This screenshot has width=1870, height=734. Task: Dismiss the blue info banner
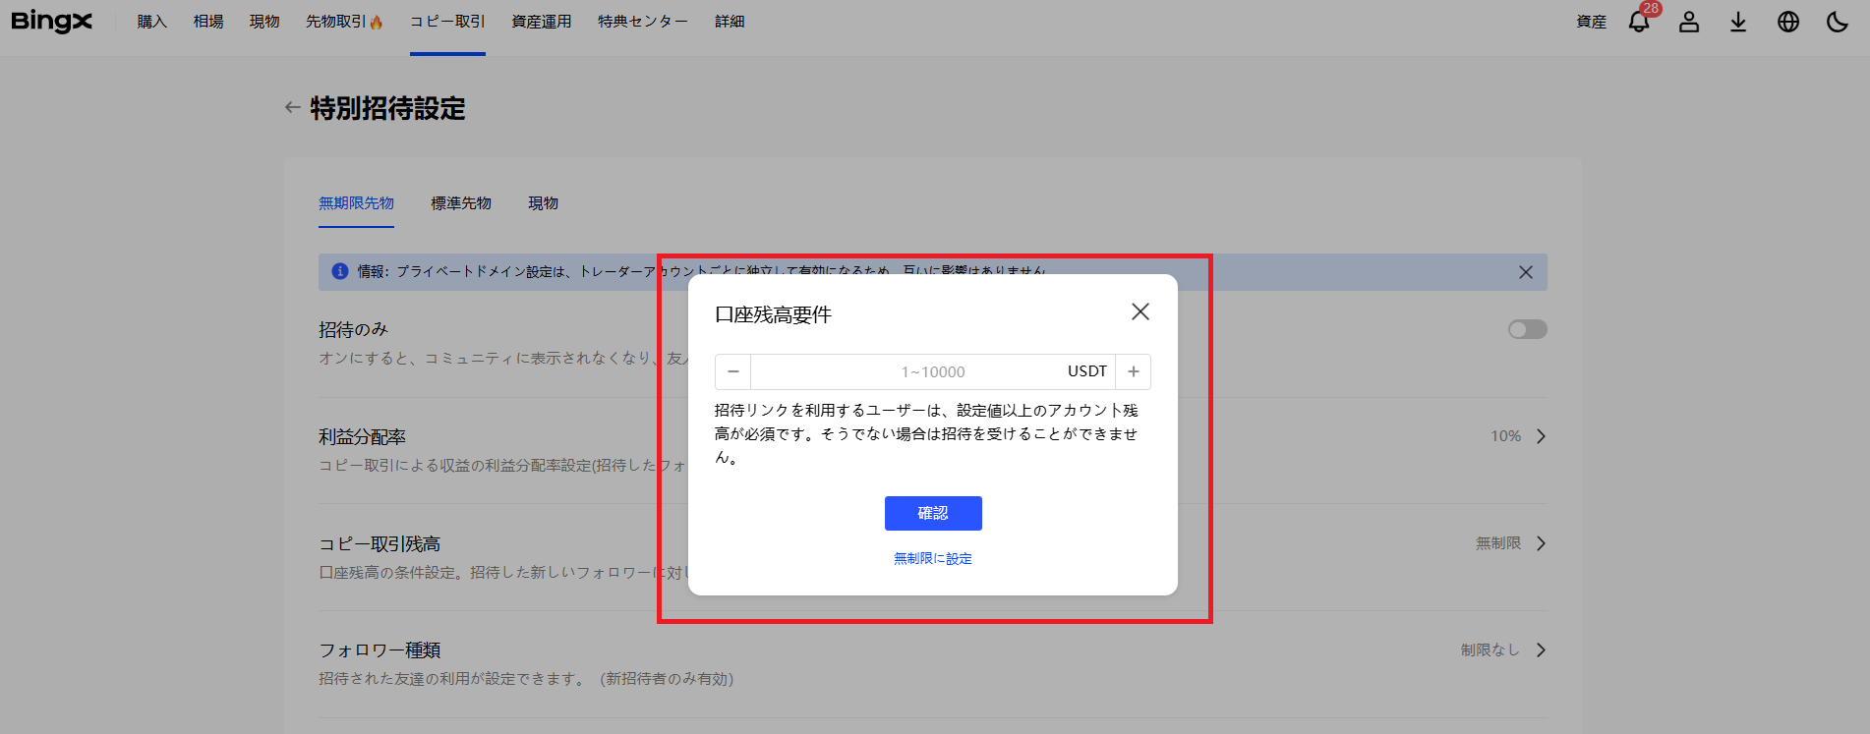(1526, 272)
